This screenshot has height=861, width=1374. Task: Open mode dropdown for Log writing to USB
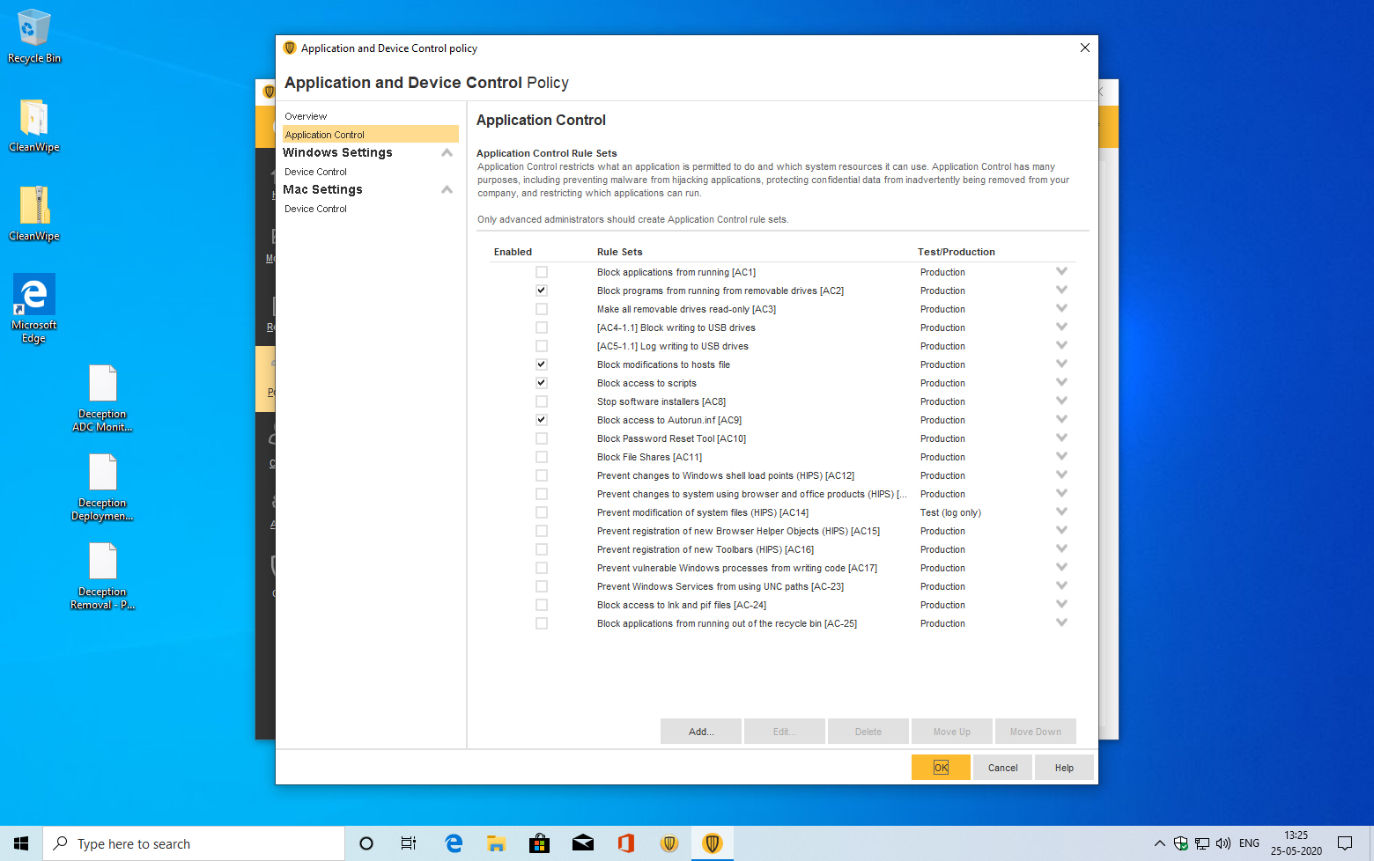[x=1061, y=345]
